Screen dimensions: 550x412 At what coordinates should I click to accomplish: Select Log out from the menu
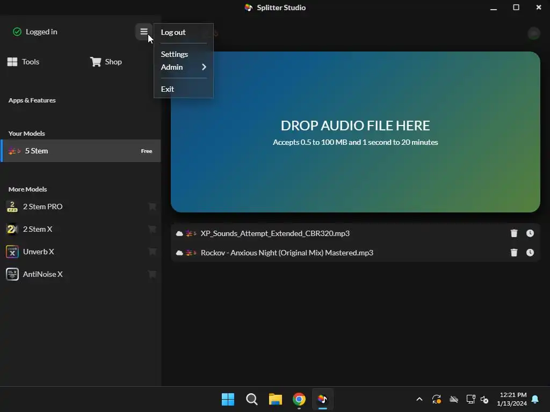pyautogui.click(x=173, y=32)
